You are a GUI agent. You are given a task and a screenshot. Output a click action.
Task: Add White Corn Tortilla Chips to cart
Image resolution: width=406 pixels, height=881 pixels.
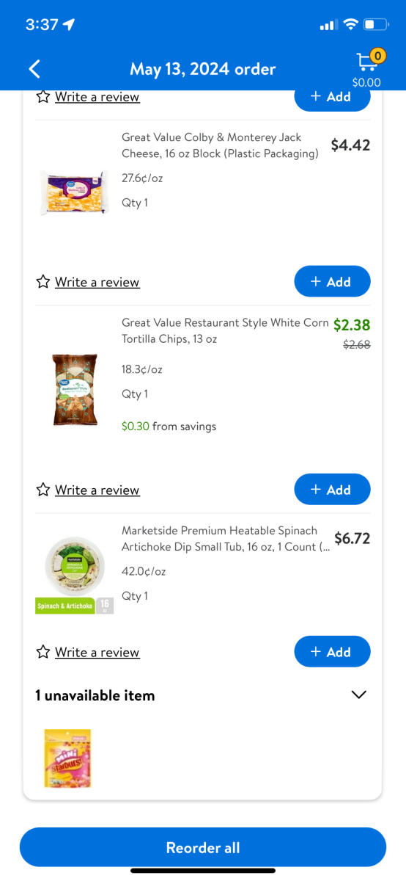[x=332, y=490]
